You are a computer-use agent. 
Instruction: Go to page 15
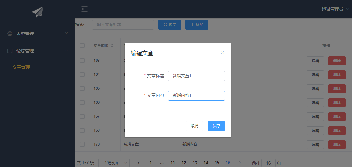[217, 163]
